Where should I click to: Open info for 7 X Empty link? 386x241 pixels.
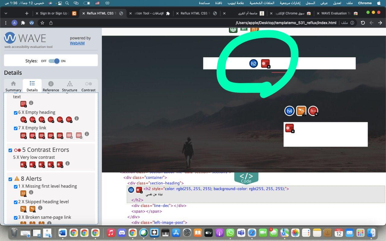87,134
